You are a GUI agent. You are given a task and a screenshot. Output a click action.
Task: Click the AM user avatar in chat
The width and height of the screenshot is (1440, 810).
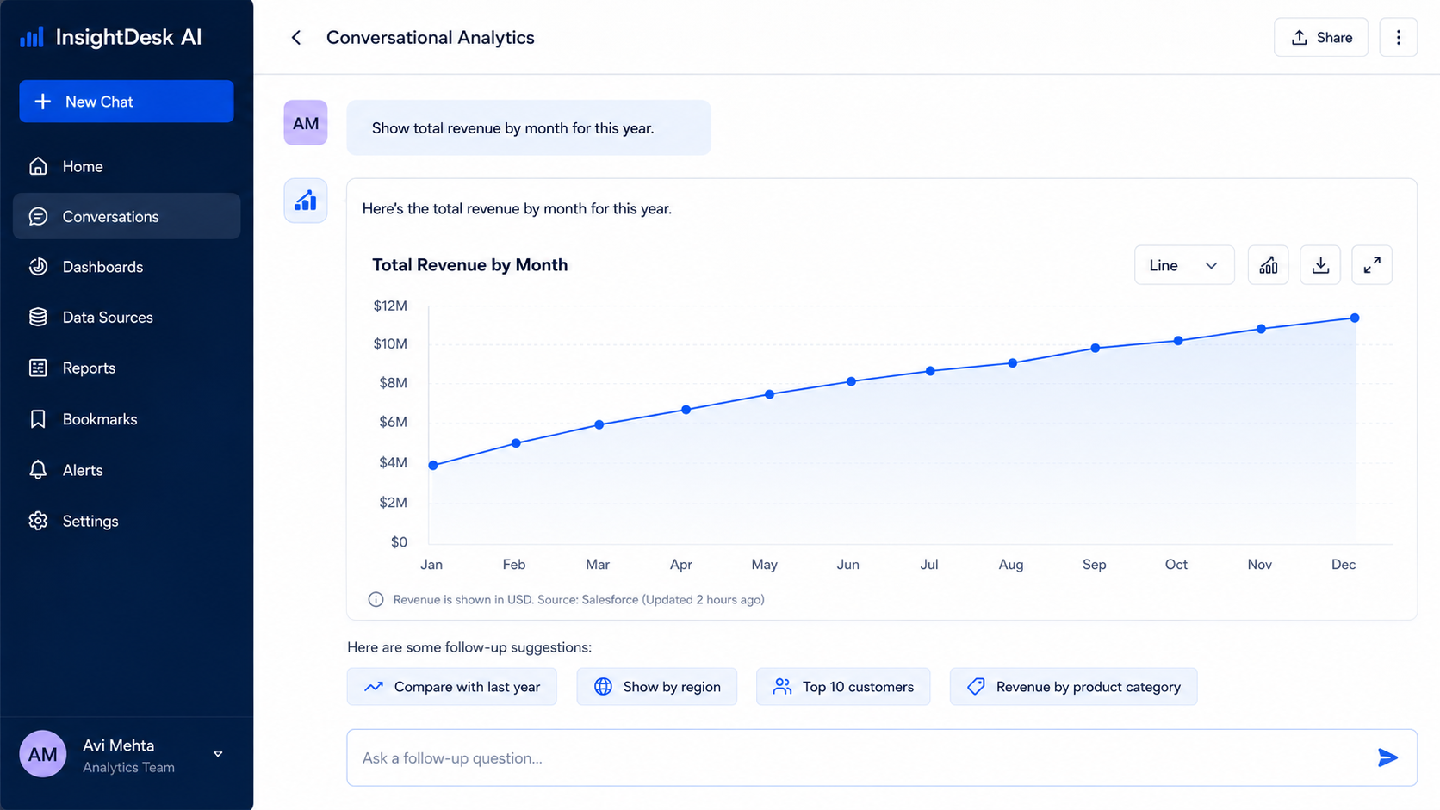point(306,123)
